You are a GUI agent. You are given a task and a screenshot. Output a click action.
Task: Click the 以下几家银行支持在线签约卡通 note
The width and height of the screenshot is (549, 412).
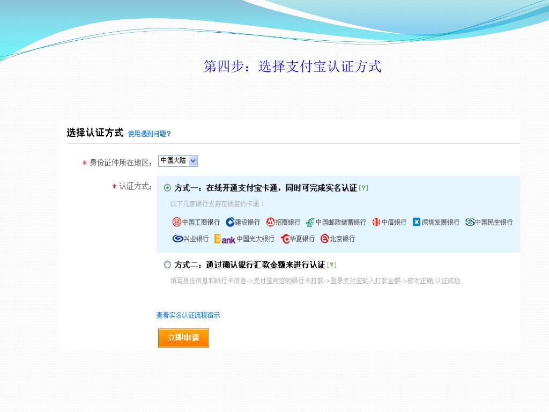click(x=217, y=204)
